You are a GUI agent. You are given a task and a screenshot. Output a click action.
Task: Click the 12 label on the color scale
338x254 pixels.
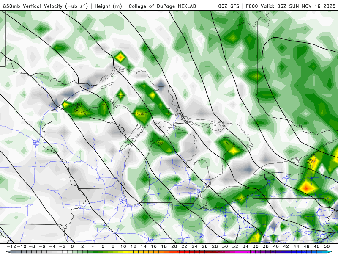click(x=134, y=246)
